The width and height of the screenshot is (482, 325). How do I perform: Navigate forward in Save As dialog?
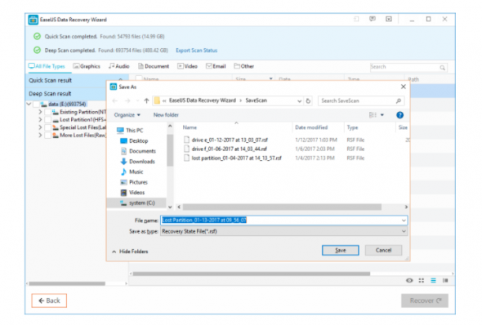tap(127, 100)
